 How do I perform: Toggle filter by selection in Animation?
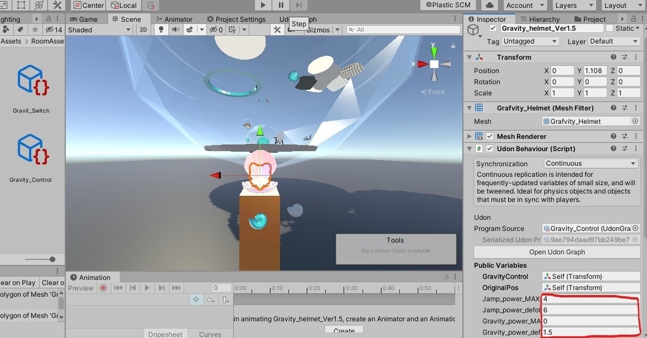[x=196, y=299]
